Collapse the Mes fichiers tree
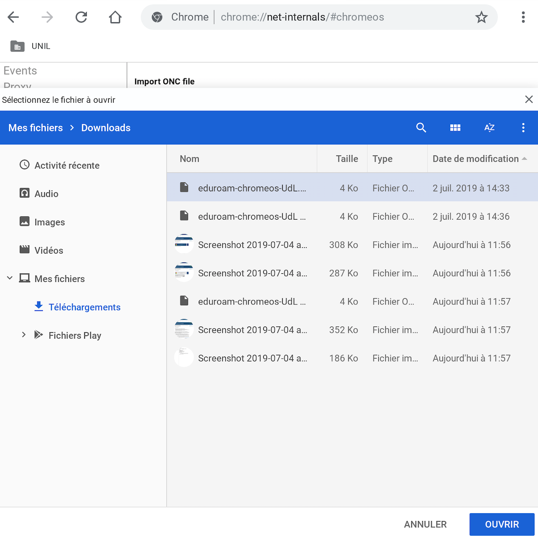The image size is (538, 539). pos(10,278)
